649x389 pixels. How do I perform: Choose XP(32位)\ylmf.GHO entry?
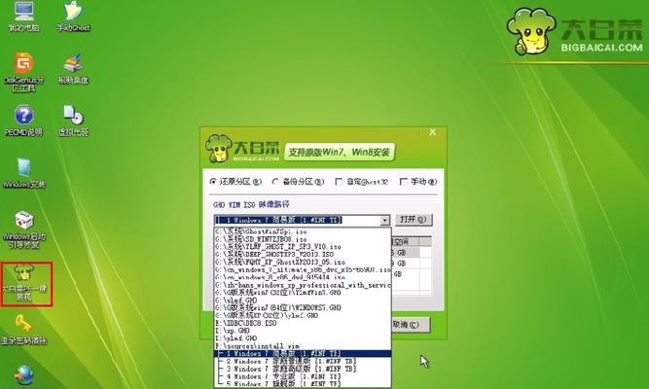pos(303,315)
